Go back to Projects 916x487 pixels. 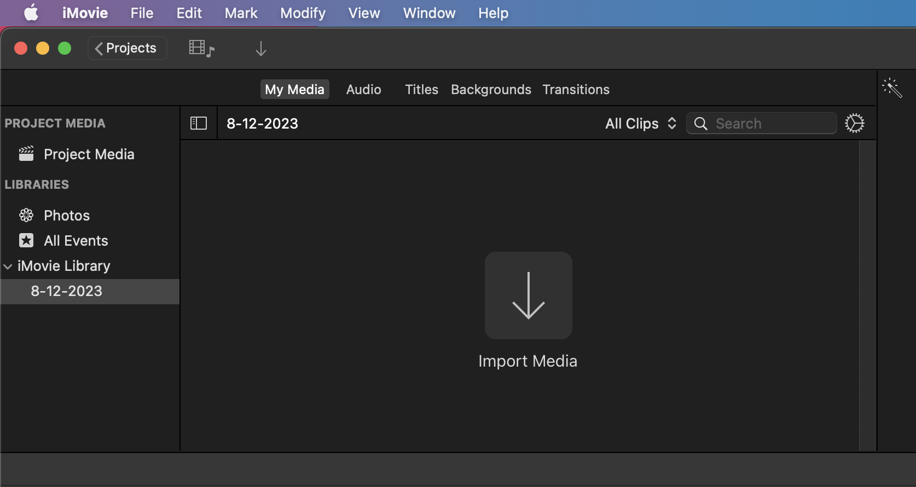(x=127, y=48)
